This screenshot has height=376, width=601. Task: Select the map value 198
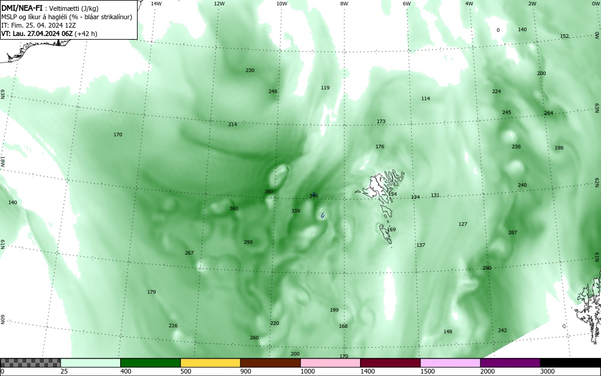click(x=559, y=148)
